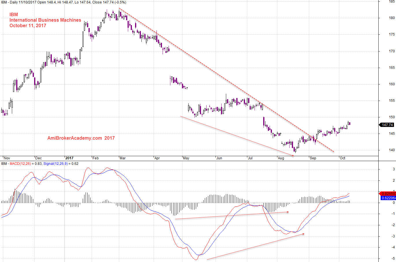Click the 'Oct' month label on time axis
This screenshot has height=262, width=396.
coord(342,158)
